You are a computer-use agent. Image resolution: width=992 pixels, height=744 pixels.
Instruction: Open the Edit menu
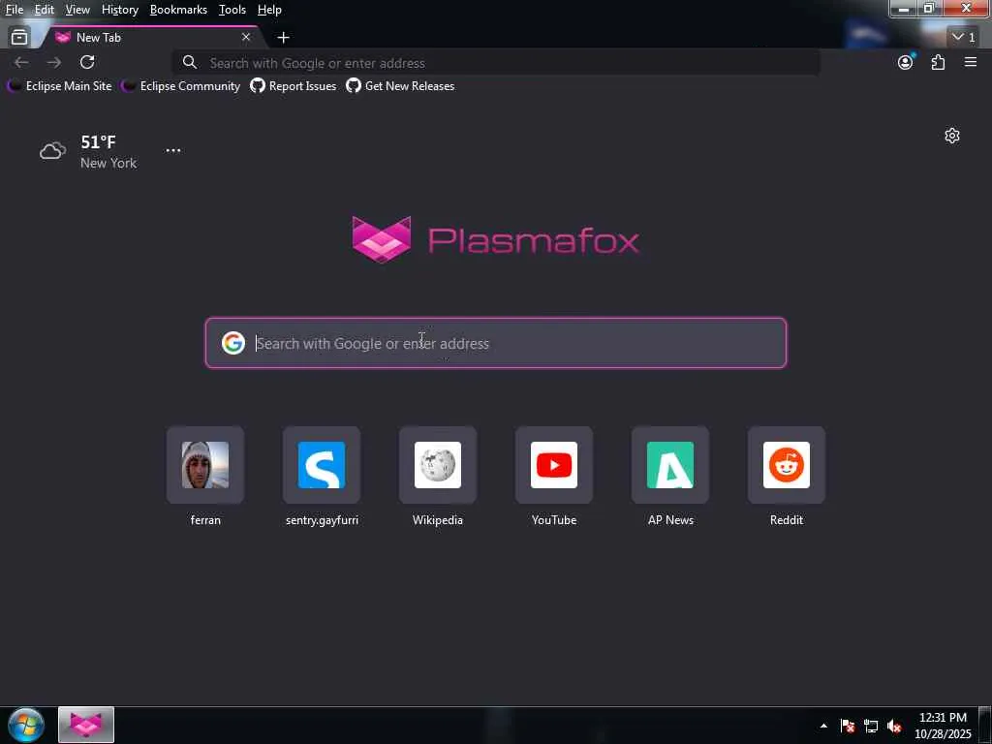pyautogui.click(x=45, y=10)
